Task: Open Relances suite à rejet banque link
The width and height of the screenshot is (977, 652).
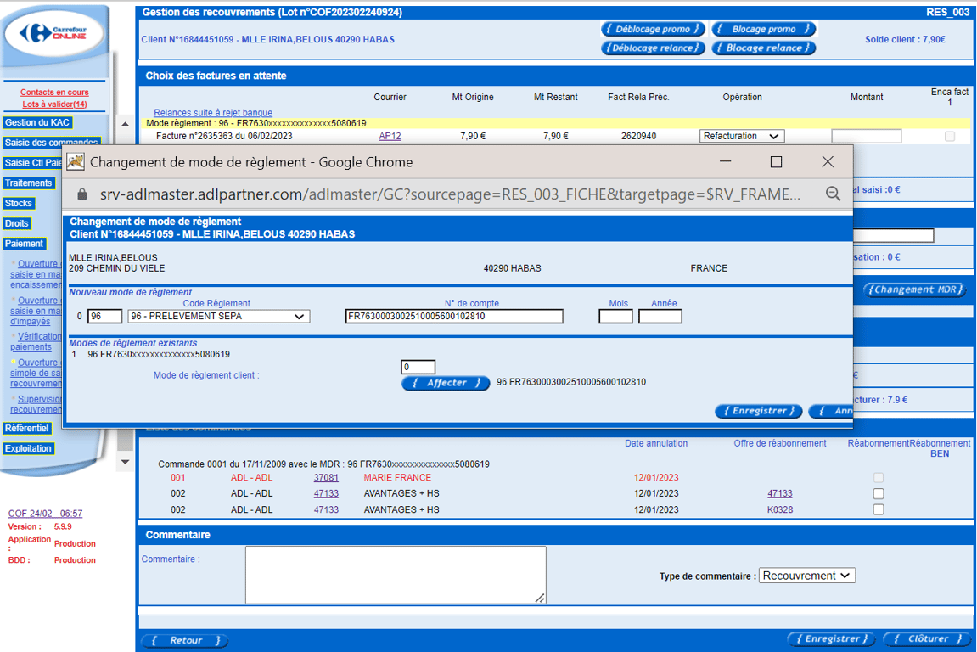Action: 213,113
